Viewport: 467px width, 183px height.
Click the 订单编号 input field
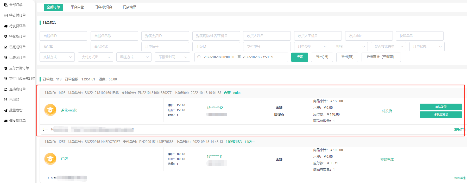tap(165, 47)
